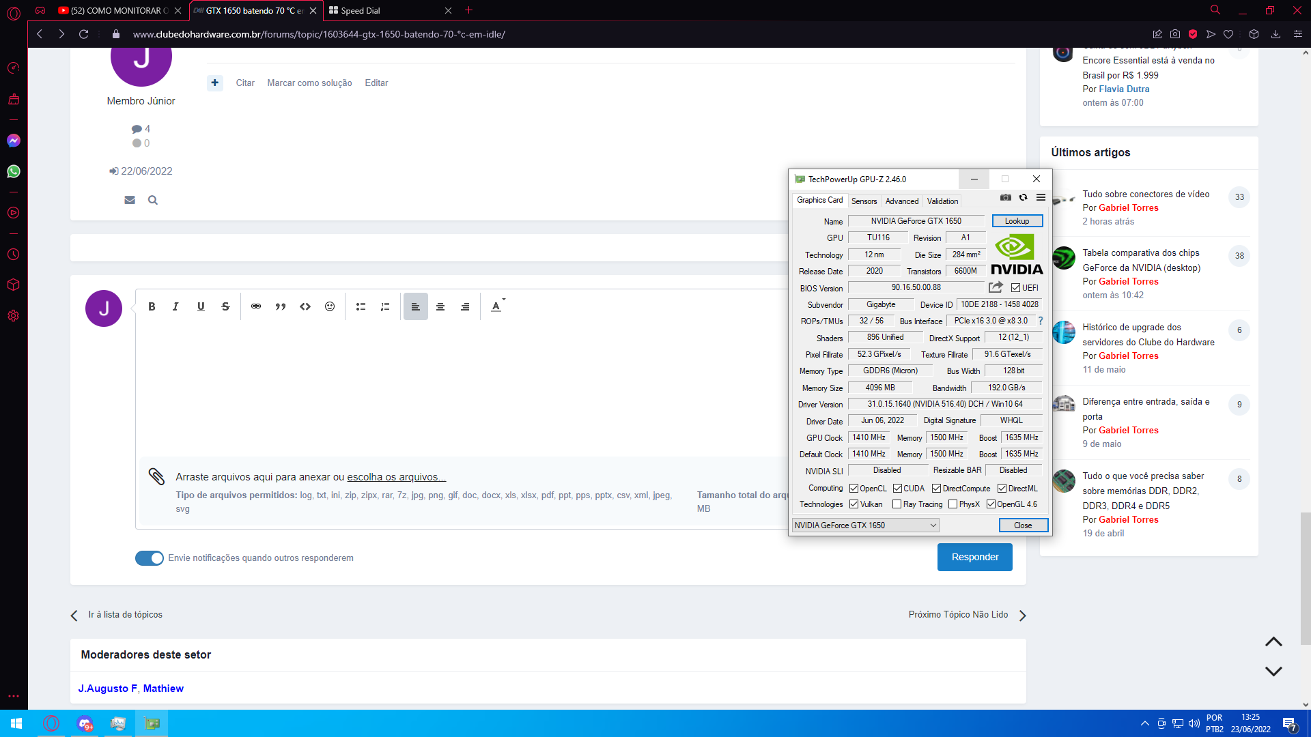The height and width of the screenshot is (737, 1311).
Task: Refresh GPU-Z data
Action: (1023, 197)
